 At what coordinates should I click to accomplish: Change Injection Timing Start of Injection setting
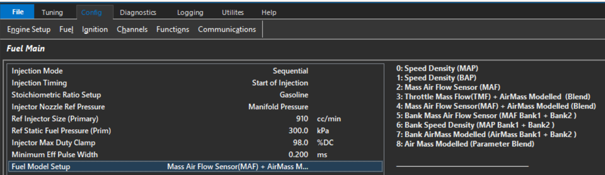[280, 83]
